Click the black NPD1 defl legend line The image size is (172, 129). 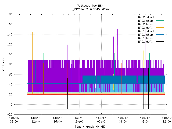coord(160,42)
